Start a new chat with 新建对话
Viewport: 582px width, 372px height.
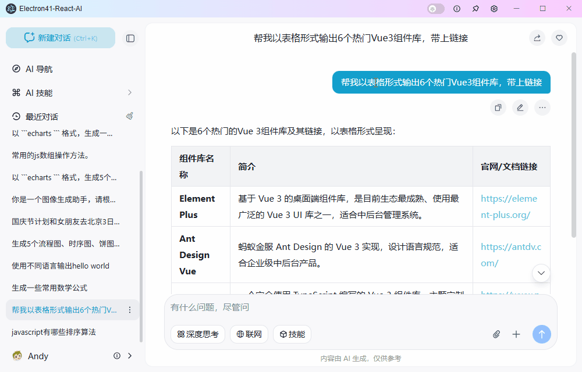(61, 38)
